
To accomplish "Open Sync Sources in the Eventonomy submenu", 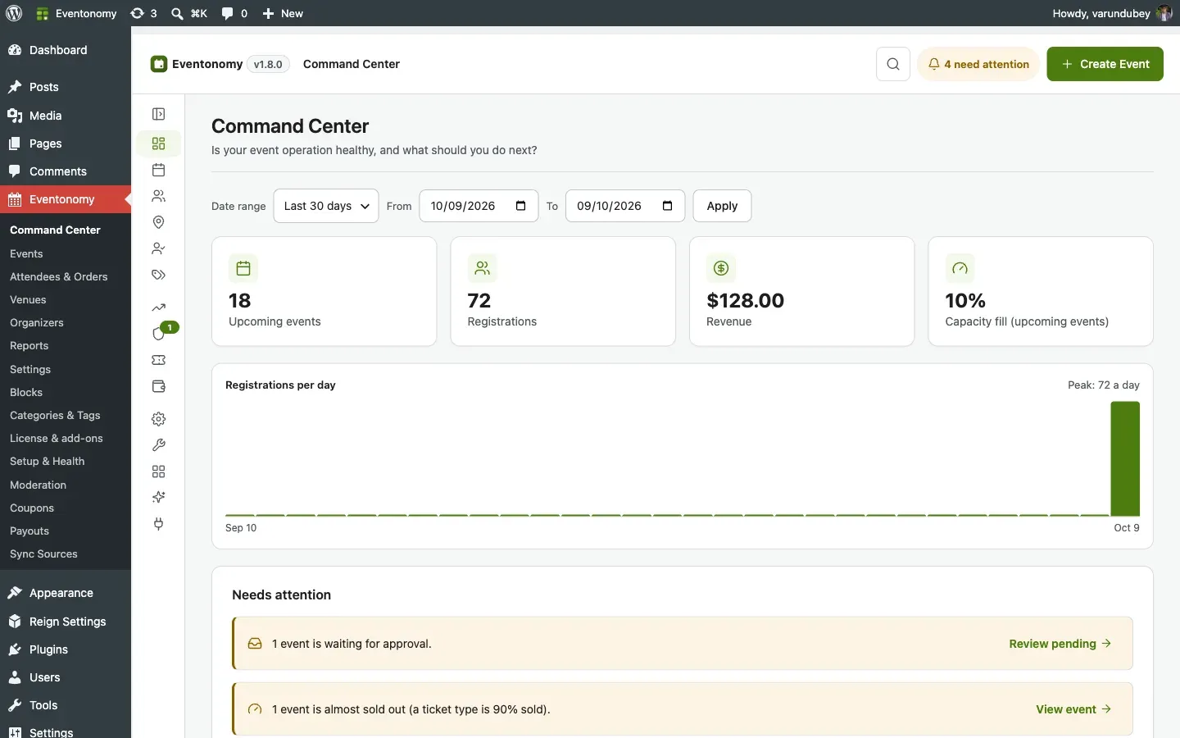I will point(44,554).
